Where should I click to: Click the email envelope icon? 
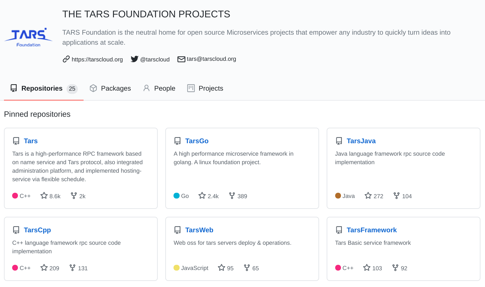[181, 59]
